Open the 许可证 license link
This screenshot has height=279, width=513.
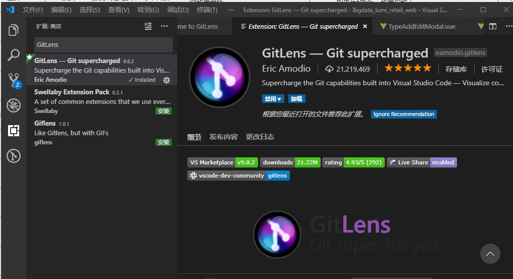pyautogui.click(x=492, y=69)
